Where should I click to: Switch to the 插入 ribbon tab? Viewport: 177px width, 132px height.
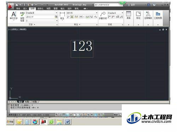(25, 9)
